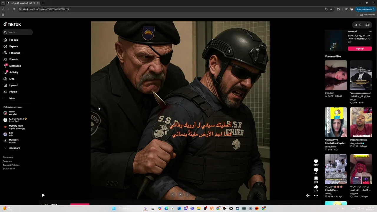
Task: Open the Chrome extensions puzzle icon
Action: click(x=338, y=9)
